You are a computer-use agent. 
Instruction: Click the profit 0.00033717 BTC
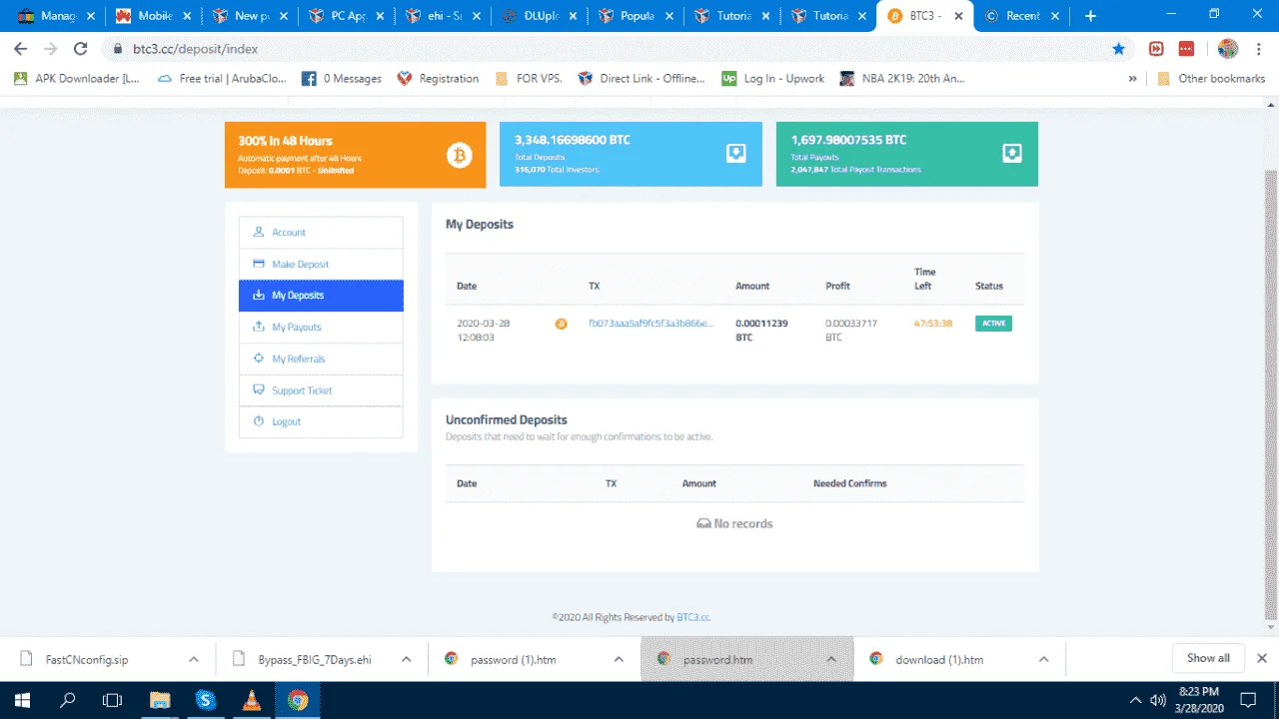tap(850, 331)
